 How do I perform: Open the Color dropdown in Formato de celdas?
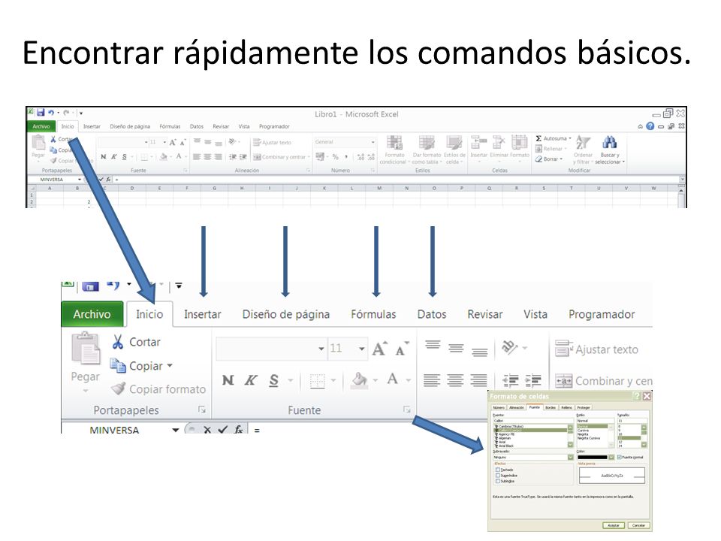click(x=611, y=458)
